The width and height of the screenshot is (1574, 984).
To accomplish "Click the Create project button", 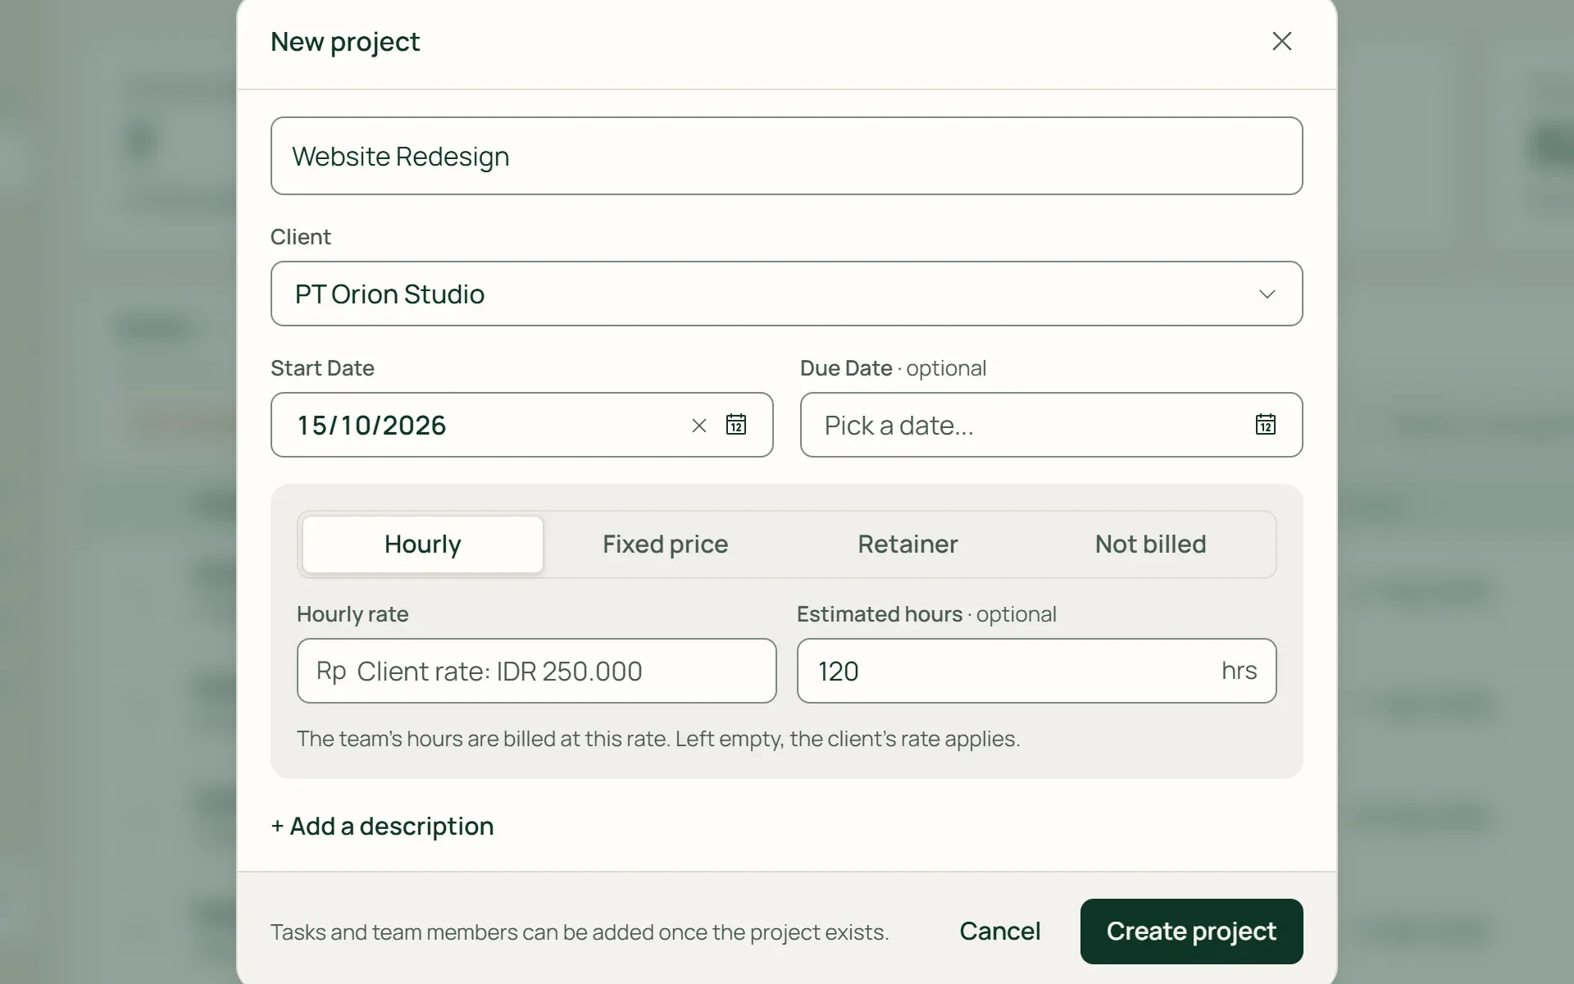I will [1191, 932].
